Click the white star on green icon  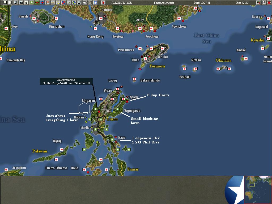tap(32, 2)
